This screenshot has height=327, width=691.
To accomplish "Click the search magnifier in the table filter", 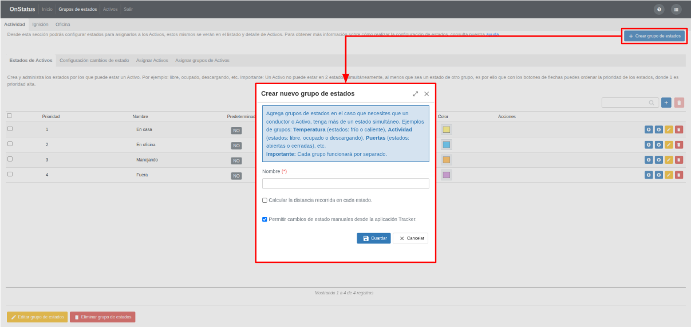I will [651, 103].
